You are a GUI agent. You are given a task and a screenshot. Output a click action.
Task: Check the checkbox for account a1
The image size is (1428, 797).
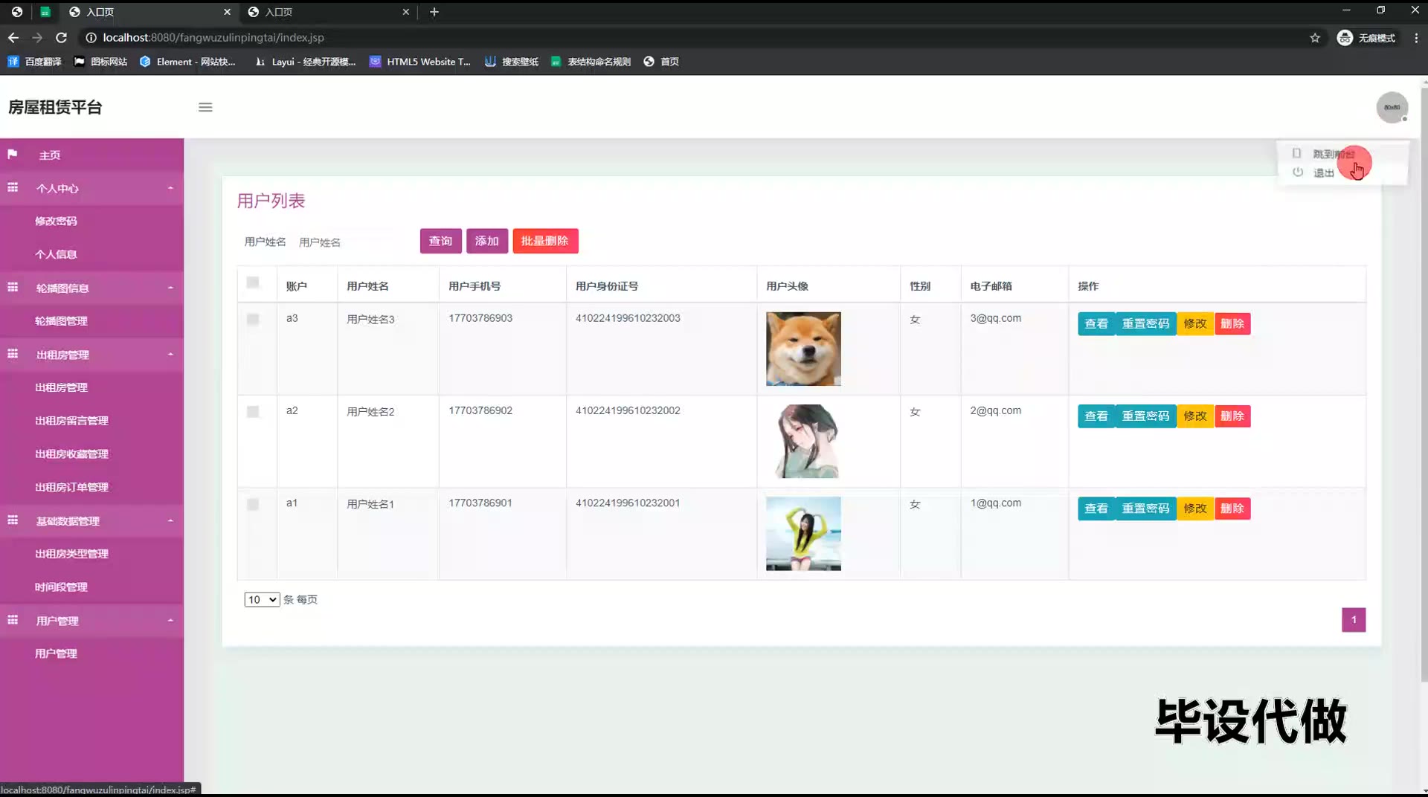pyautogui.click(x=253, y=505)
